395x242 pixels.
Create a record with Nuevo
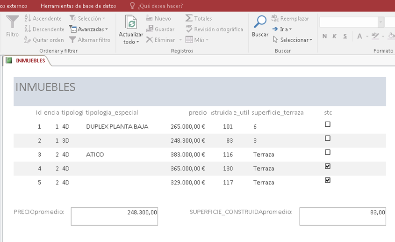[158, 18]
